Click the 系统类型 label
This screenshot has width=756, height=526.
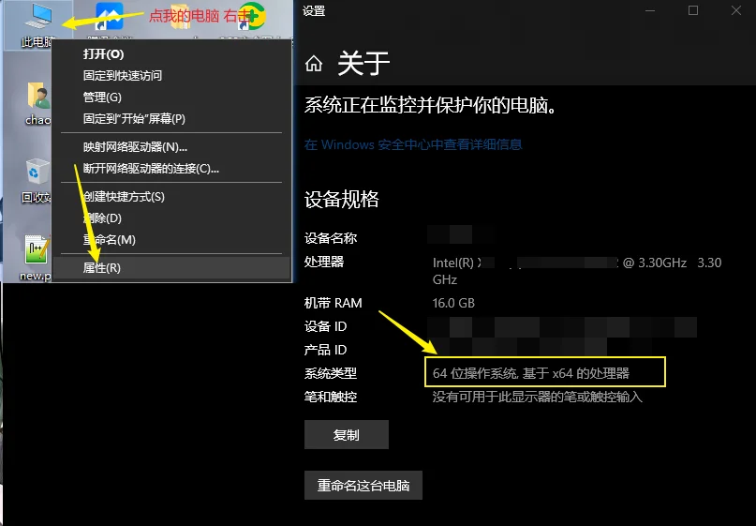pos(331,373)
